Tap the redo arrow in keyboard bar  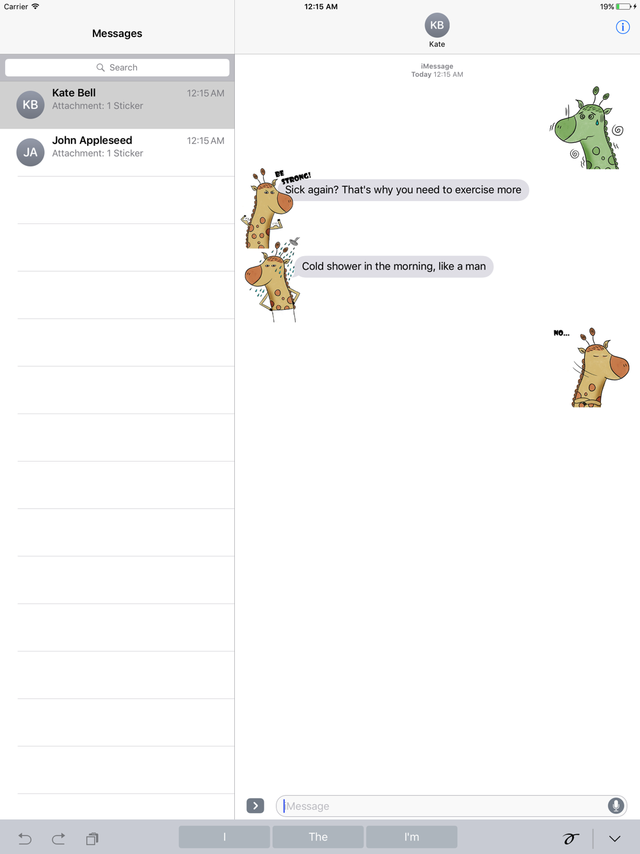[x=58, y=838]
